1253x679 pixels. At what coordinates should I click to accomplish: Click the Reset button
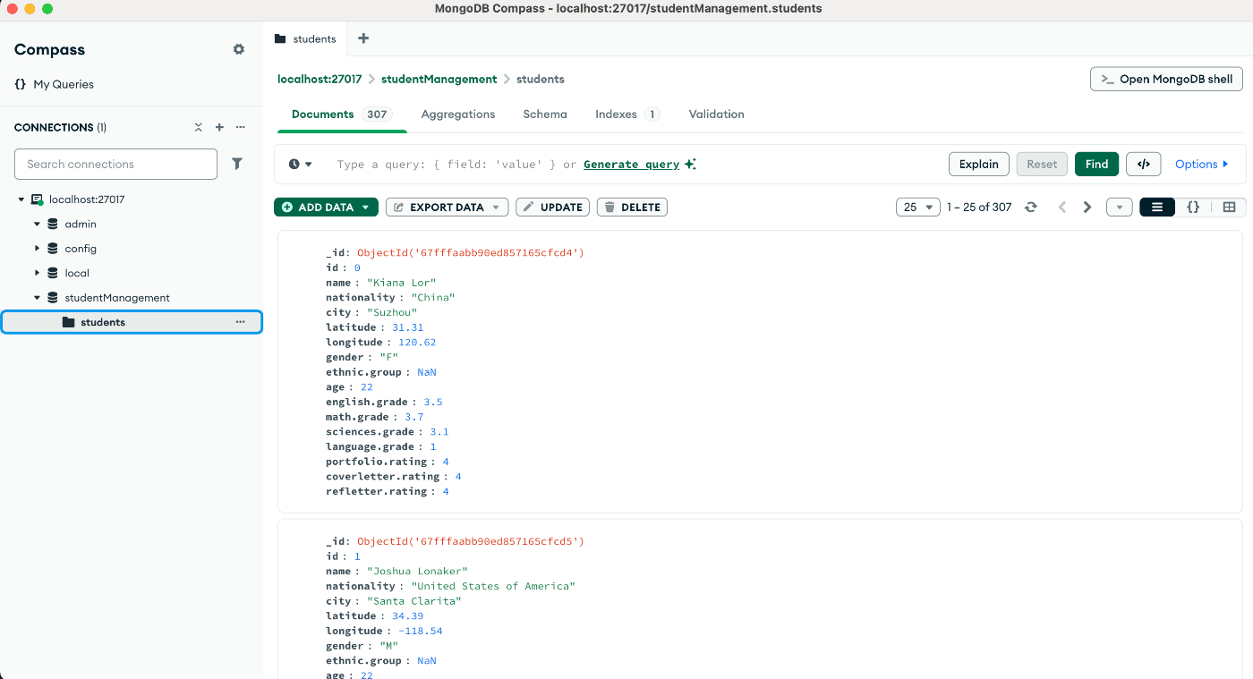pos(1042,164)
